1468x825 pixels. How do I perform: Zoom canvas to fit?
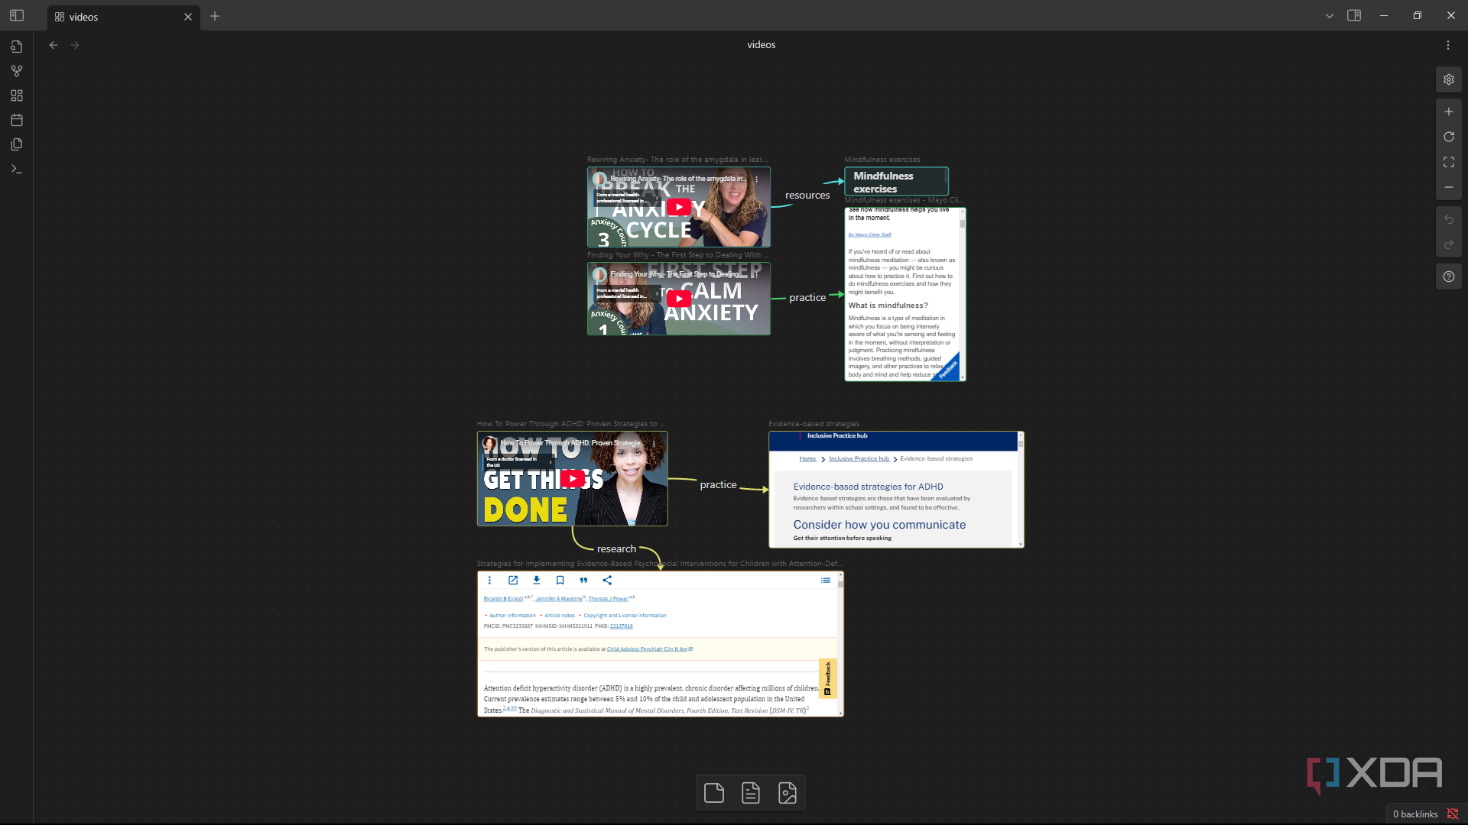1449,162
